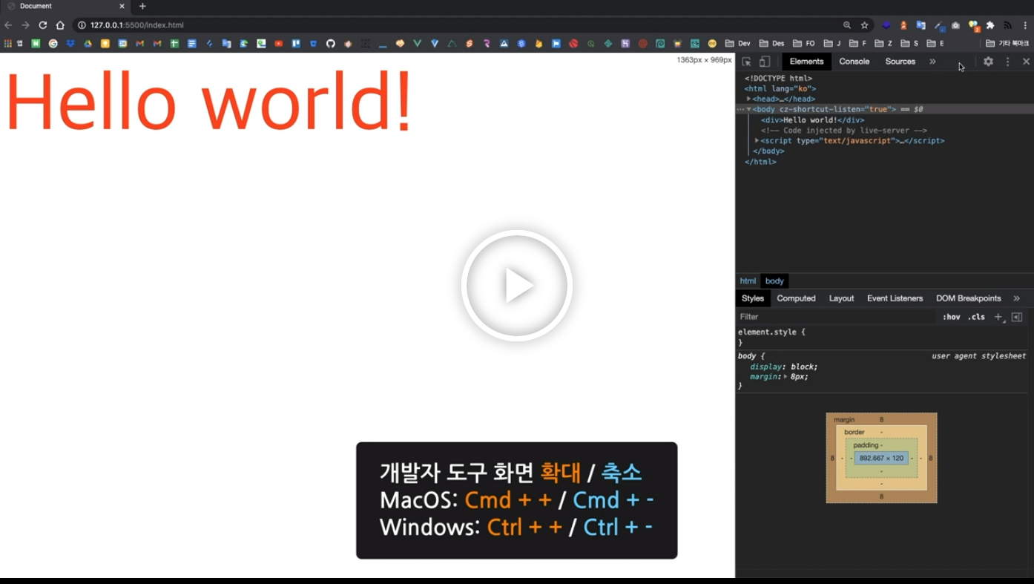
Task: Select the div Hello world! node
Action: click(x=812, y=119)
